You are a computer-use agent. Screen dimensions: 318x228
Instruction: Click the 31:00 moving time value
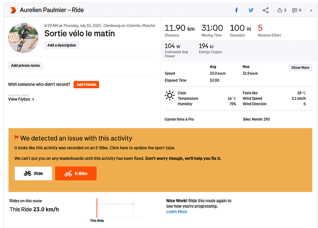212,28
